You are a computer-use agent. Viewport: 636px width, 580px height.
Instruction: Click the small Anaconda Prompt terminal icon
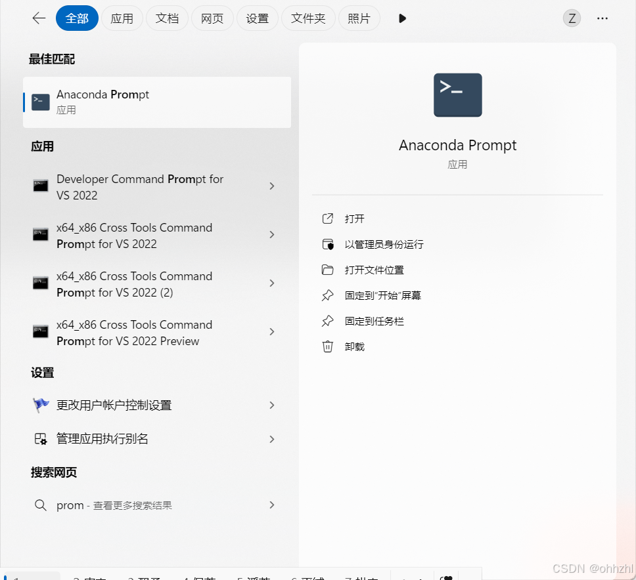coord(41,102)
